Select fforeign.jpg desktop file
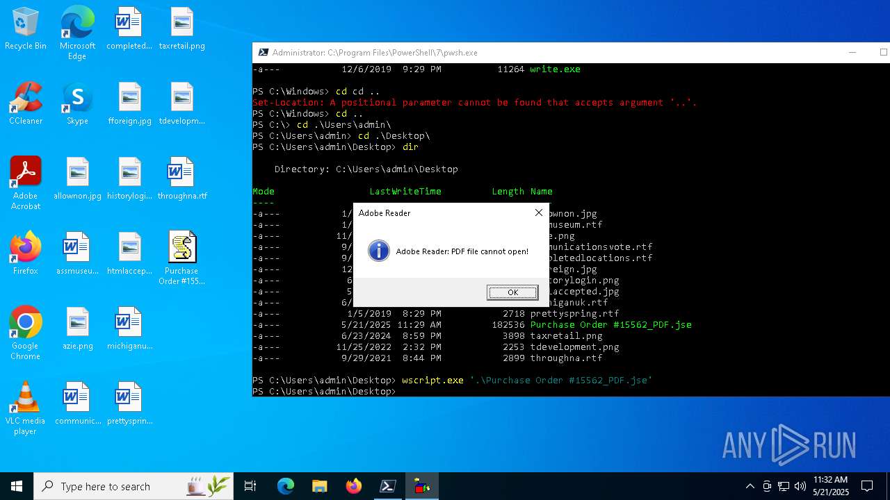Image resolution: width=890 pixels, height=500 pixels. click(x=129, y=104)
